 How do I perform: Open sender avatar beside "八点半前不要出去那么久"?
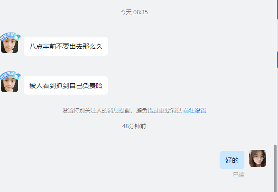point(9,44)
